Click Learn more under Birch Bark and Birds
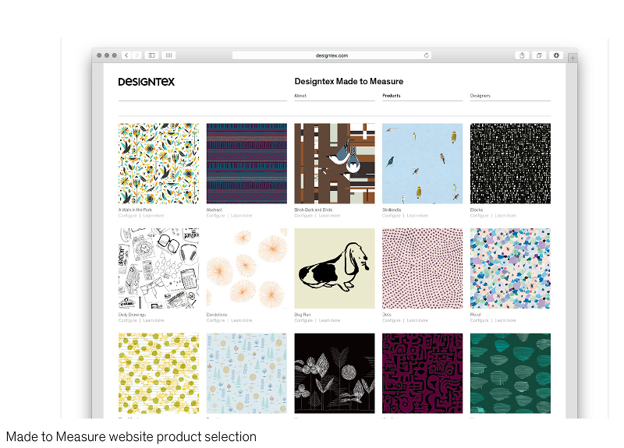The image size is (624, 448). tap(329, 216)
